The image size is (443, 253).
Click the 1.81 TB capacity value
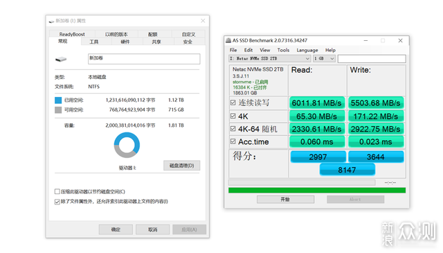176,125
